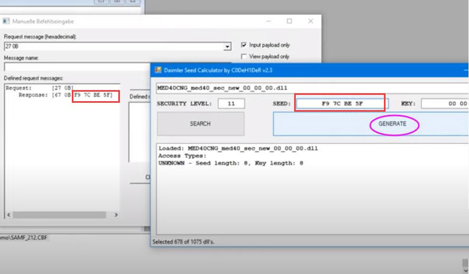Uncheck the Input payload only checkbox
Screen dimensions: 469x274
click(x=244, y=45)
